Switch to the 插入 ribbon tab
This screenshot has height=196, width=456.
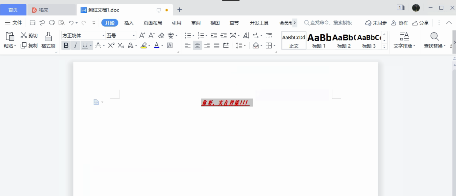click(x=129, y=23)
